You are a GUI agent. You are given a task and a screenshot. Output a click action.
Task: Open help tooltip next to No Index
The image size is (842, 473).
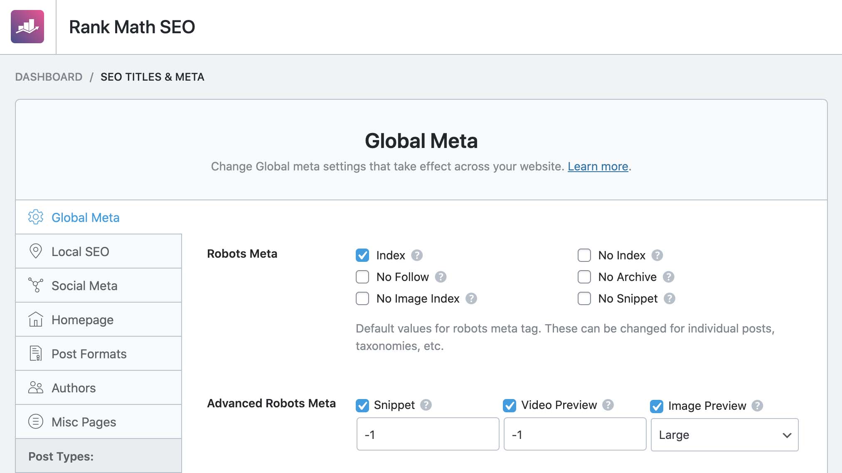657,255
